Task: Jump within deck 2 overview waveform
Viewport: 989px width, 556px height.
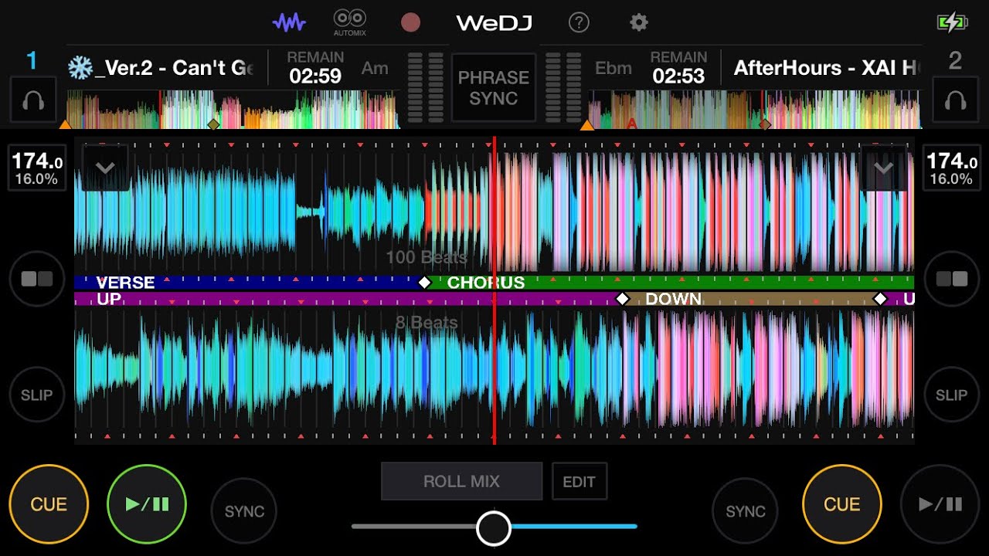Action: (x=754, y=109)
